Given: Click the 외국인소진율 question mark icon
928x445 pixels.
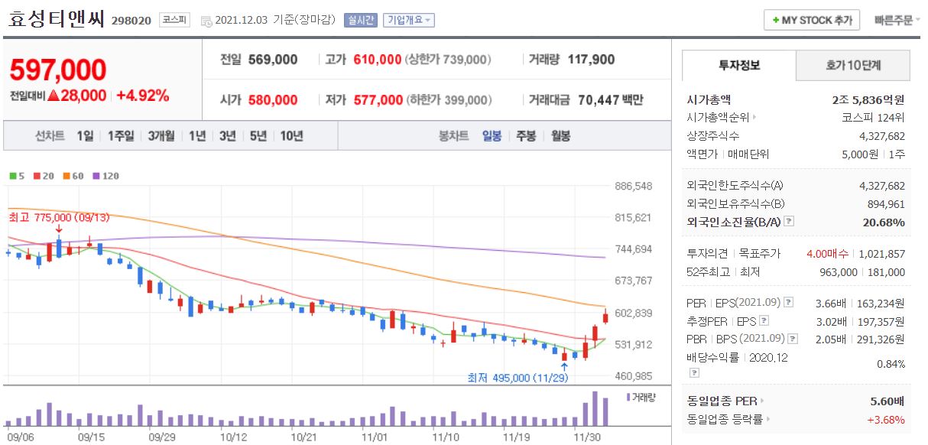Looking at the screenshot, I should pos(789,219).
